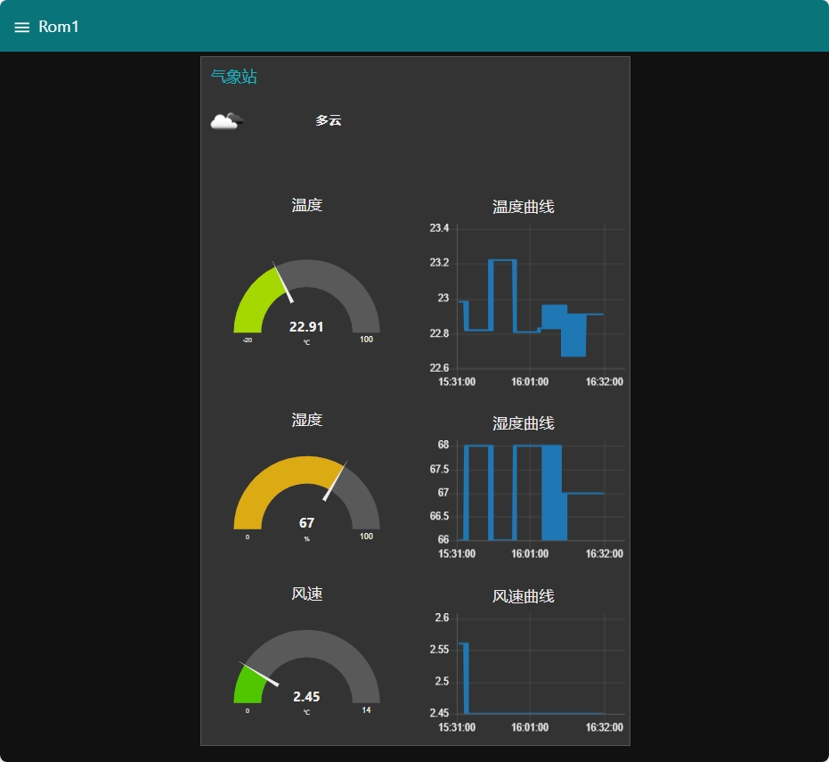Click the 湿度 gauge label
This screenshot has height=762, width=829.
[x=306, y=420]
